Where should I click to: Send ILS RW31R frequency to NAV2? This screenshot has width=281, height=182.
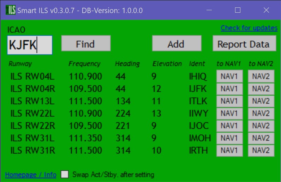coord(261,150)
